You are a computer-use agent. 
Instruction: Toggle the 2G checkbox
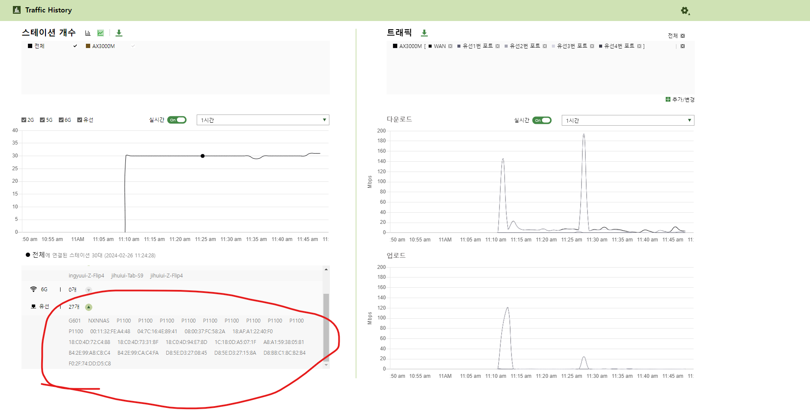[x=24, y=120]
